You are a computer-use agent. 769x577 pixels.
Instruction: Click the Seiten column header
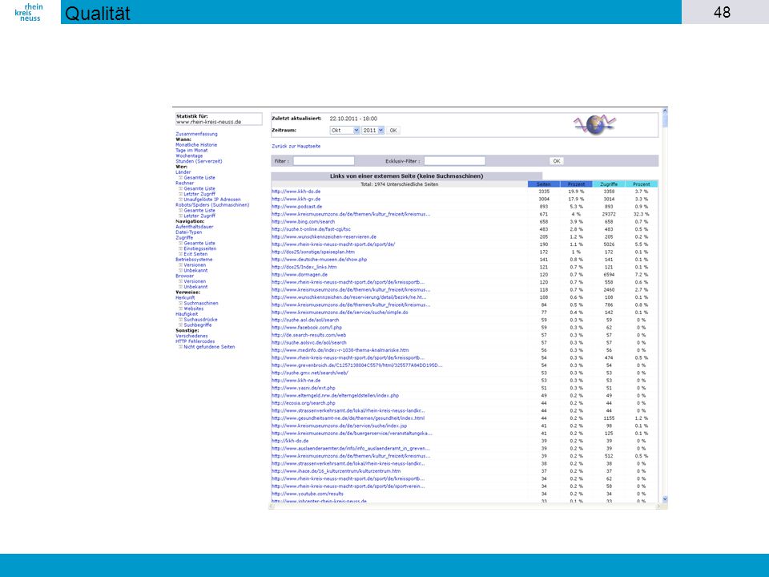544,184
